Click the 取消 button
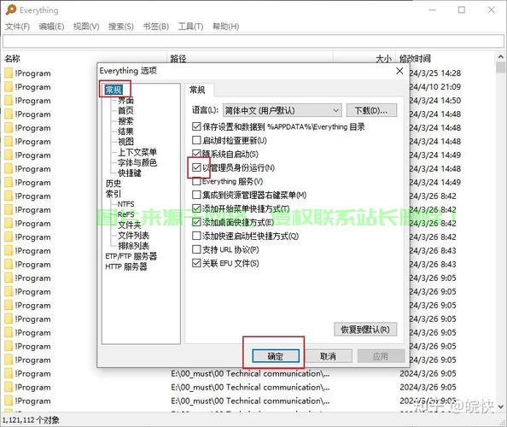This screenshot has width=507, height=427. tap(328, 356)
